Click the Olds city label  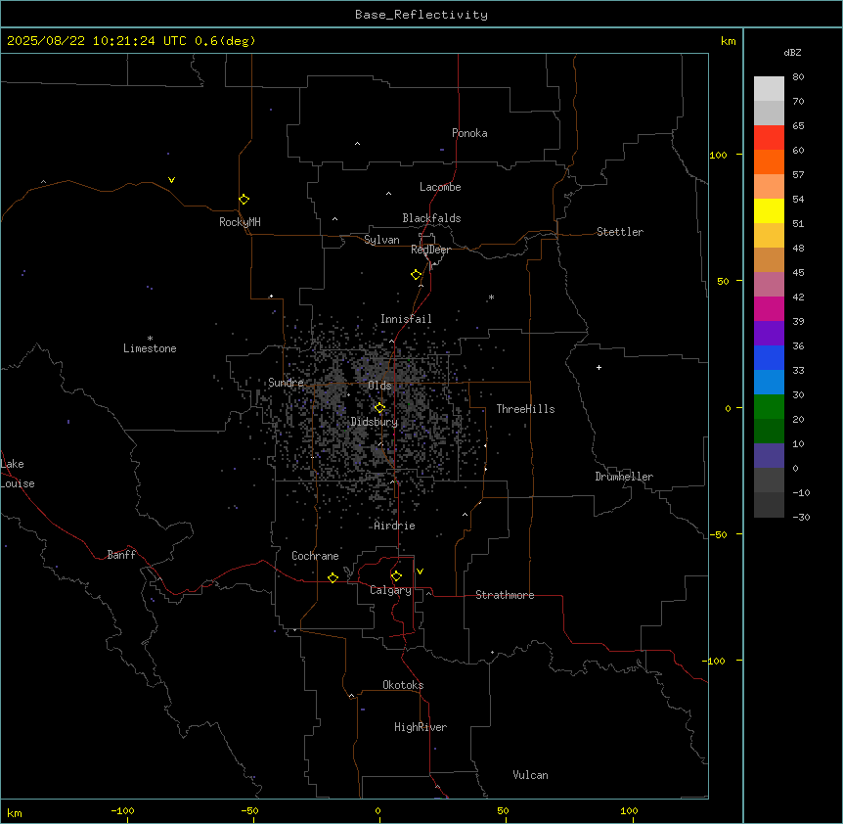[379, 386]
